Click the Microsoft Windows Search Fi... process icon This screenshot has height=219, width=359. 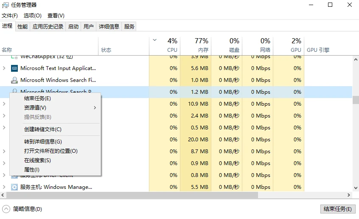(14, 80)
